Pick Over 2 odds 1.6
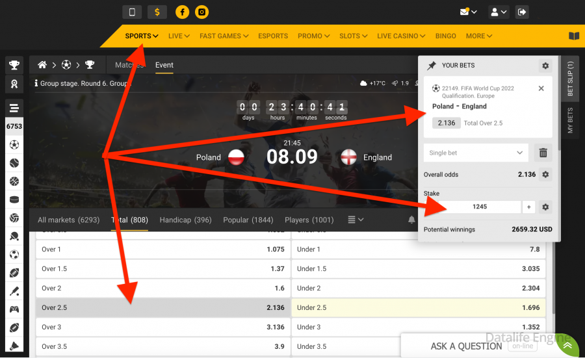The image size is (585, 358). coord(163,288)
